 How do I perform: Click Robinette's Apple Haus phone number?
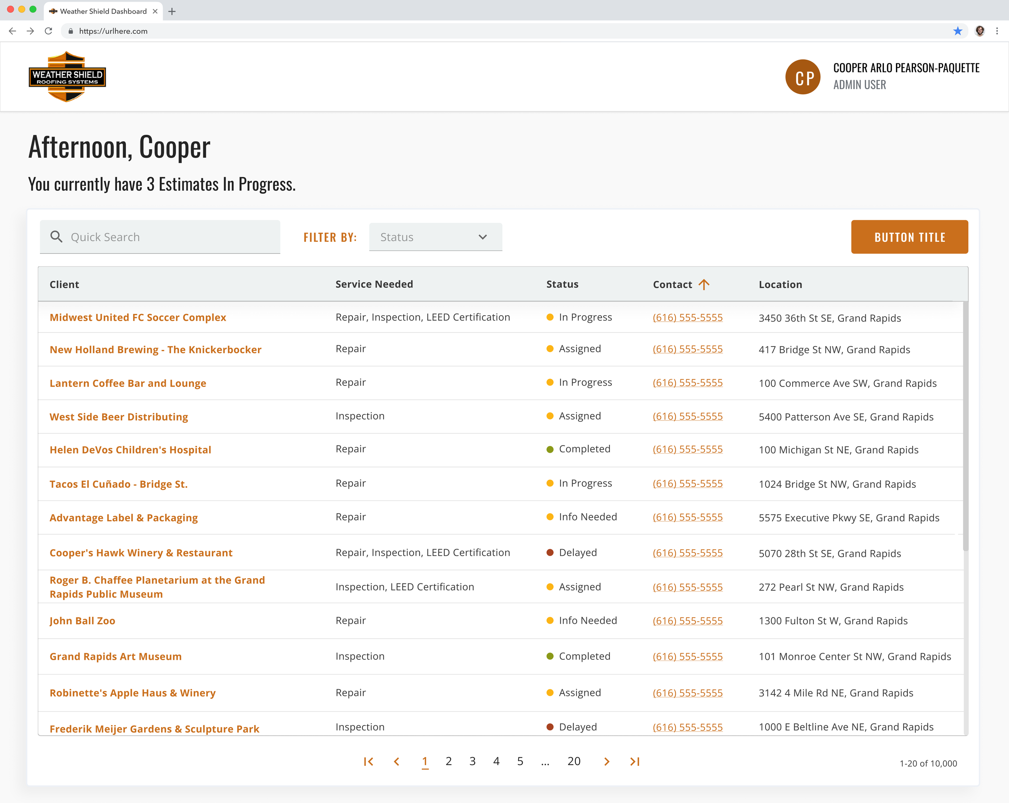point(687,692)
